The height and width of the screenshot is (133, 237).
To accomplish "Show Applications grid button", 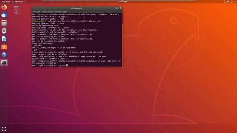I will point(4,129).
